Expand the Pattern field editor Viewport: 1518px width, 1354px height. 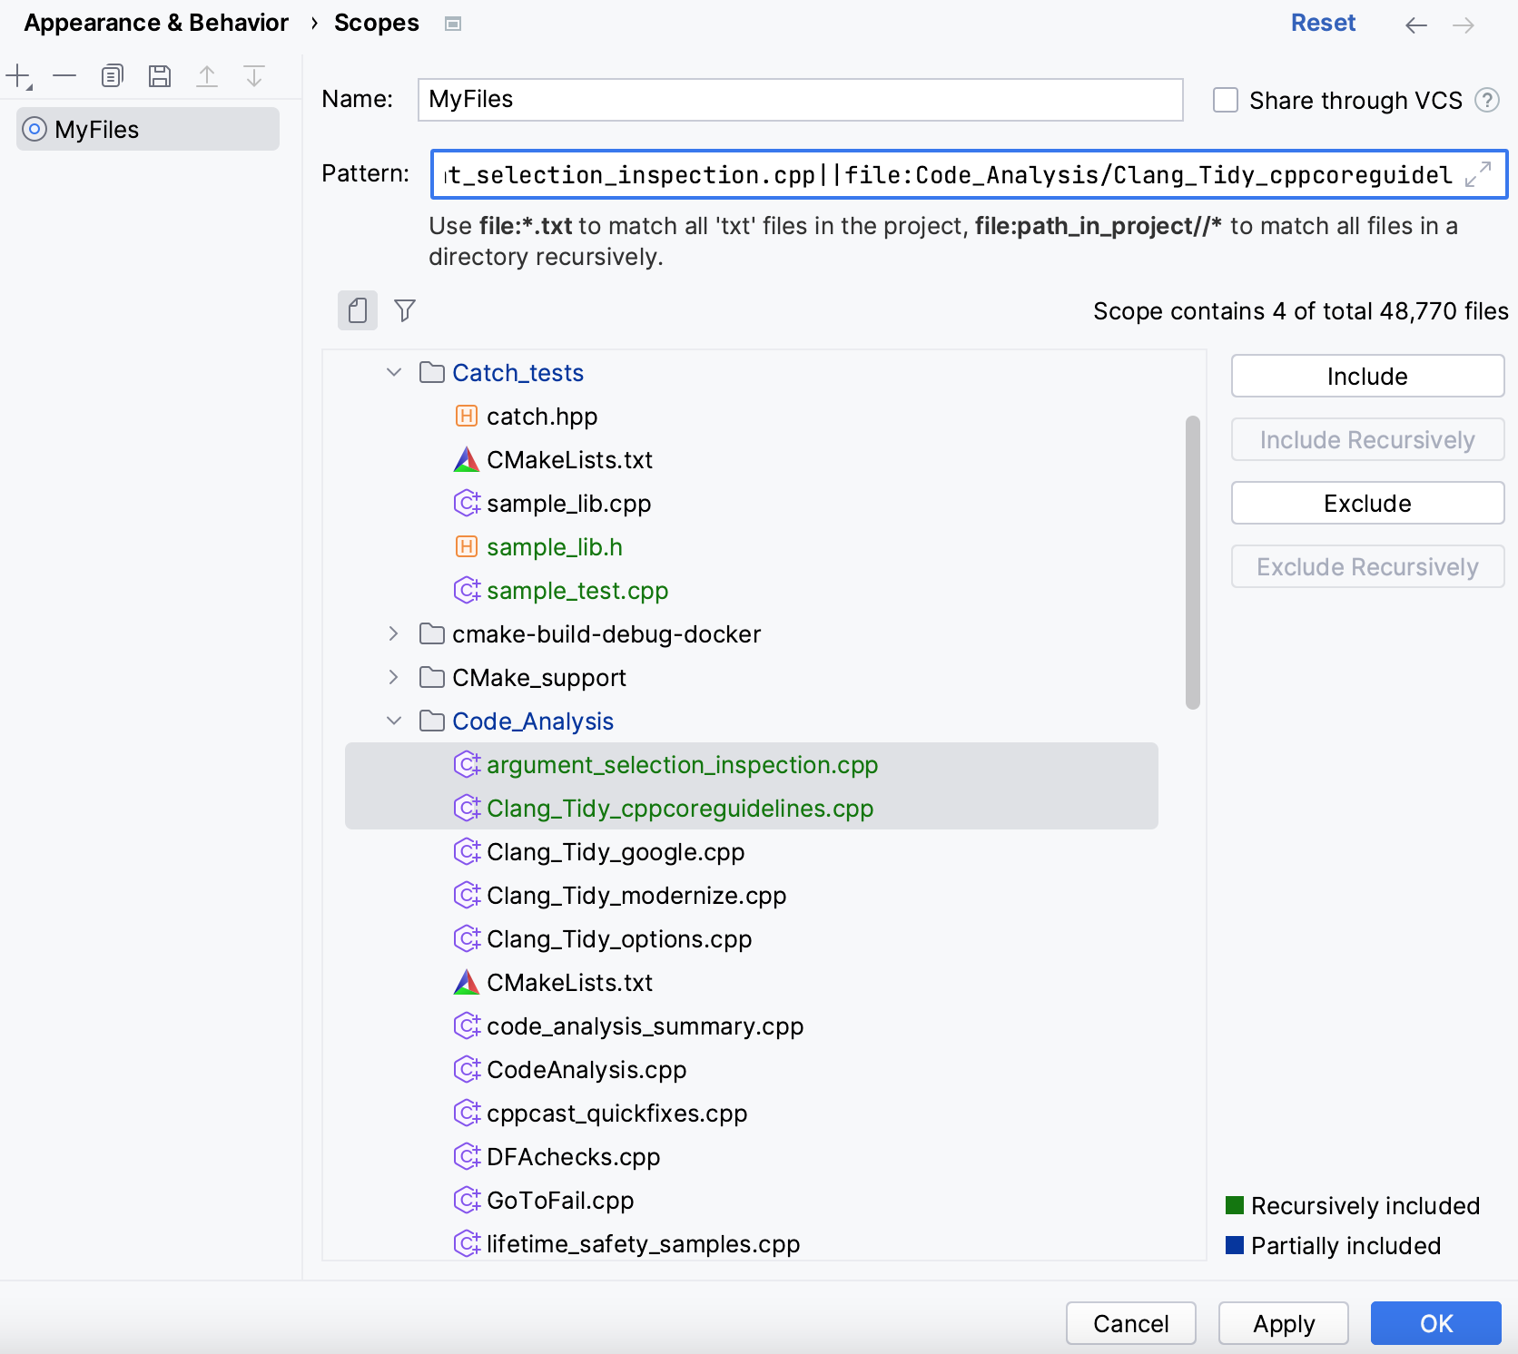pos(1478,173)
